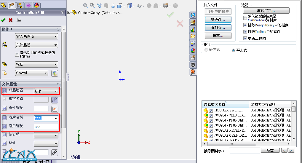Check 僅包括目前的或被參考的組態 checkbox

click(17, 55)
